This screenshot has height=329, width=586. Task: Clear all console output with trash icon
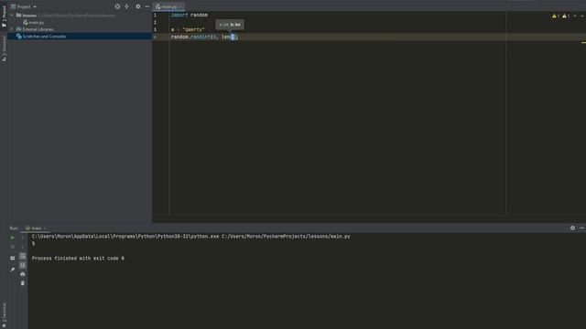22,283
